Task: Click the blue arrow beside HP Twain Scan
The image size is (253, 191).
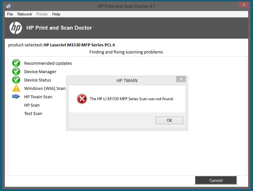Action: coord(16,97)
